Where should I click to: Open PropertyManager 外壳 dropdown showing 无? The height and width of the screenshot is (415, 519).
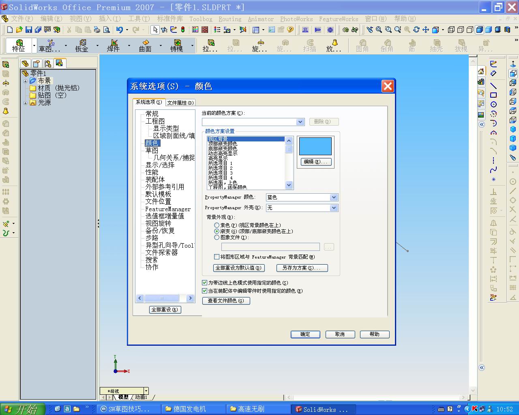coord(334,208)
